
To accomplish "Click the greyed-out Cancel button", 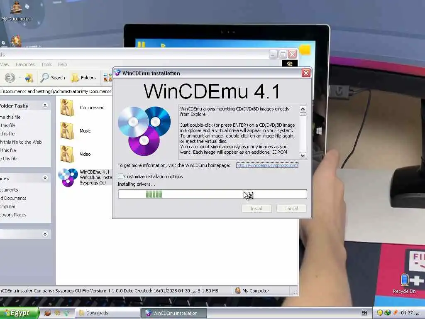I will tap(291, 209).
